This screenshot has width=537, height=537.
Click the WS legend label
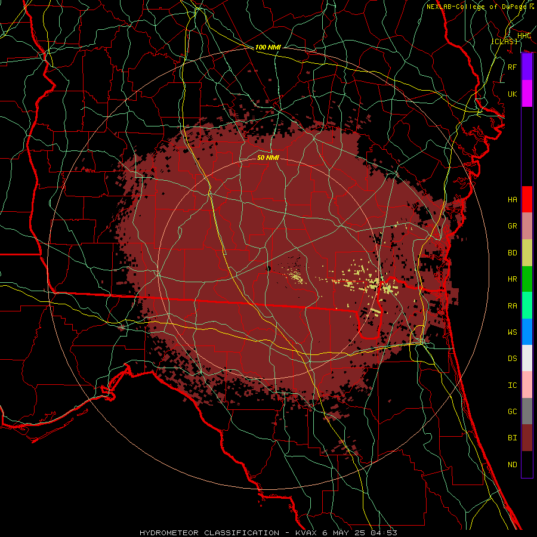(x=512, y=332)
